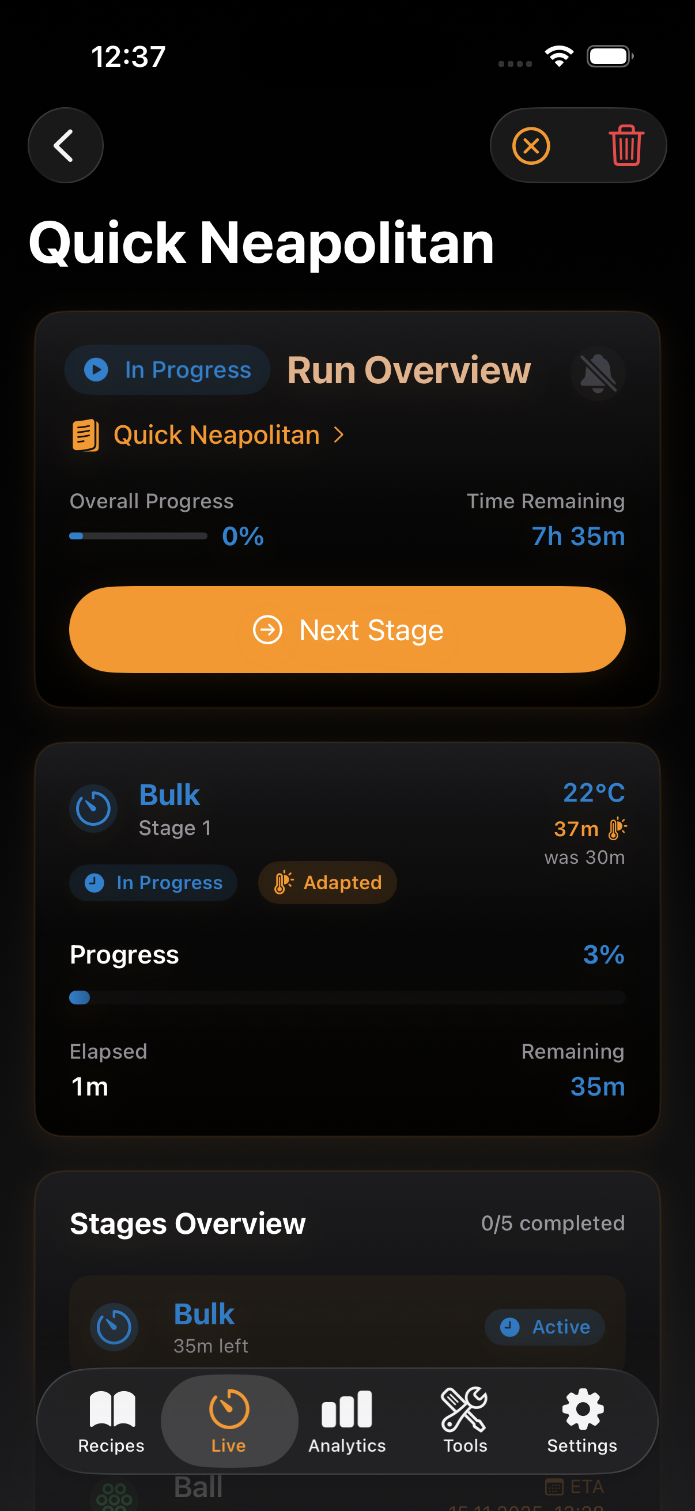Image resolution: width=695 pixels, height=1511 pixels.
Task: Open the Tools tab
Action: 464,1421
